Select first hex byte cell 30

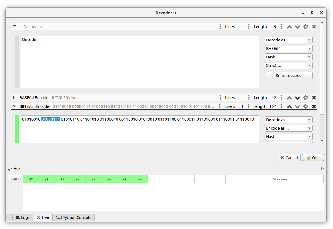coord(31,179)
